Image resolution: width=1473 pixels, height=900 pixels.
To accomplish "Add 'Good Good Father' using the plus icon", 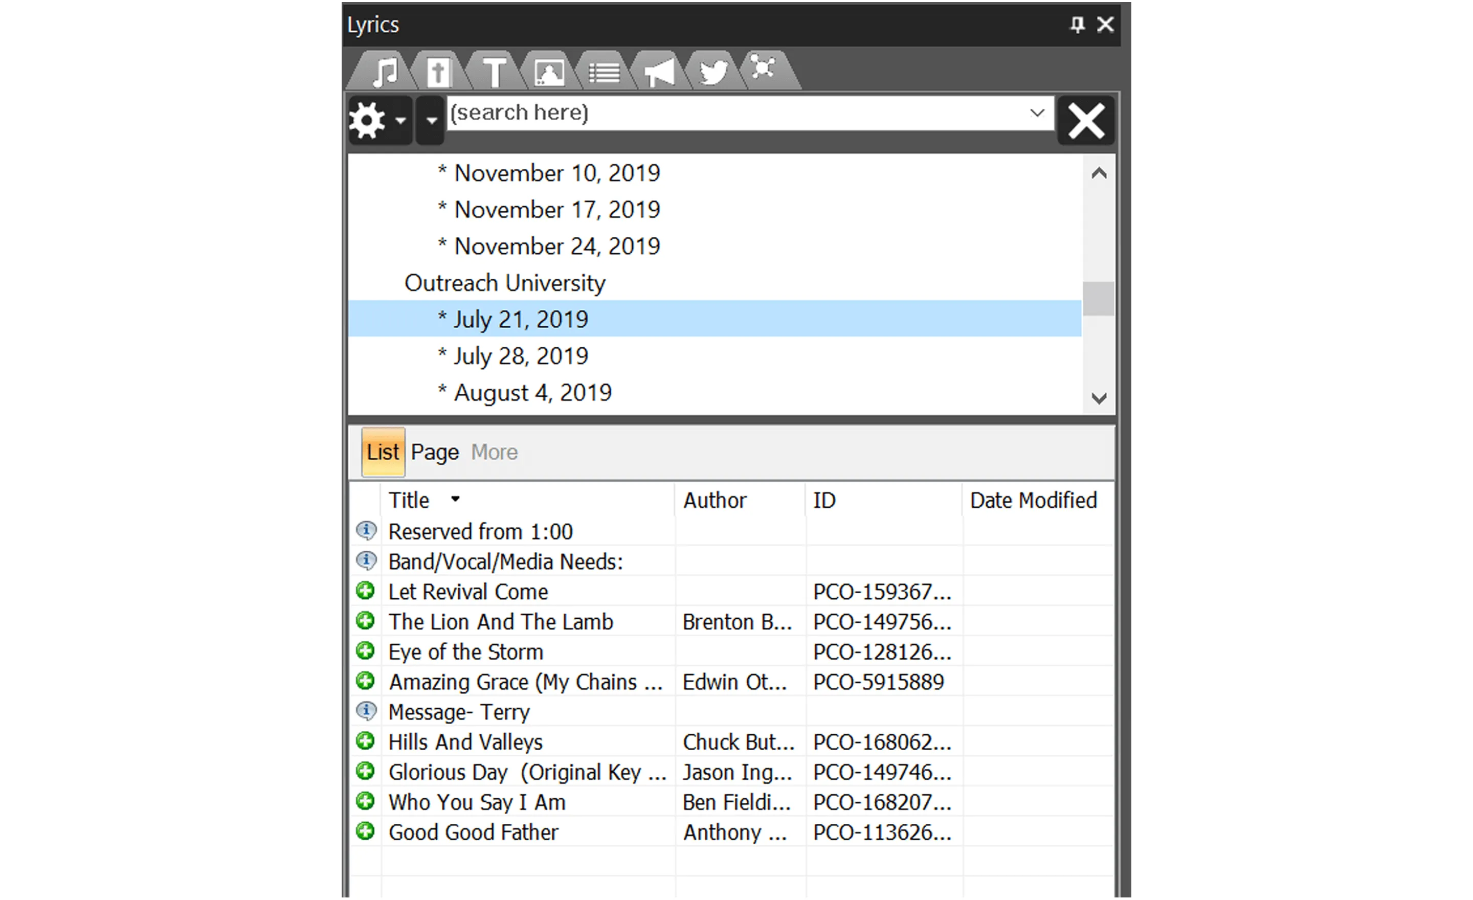I will (366, 831).
